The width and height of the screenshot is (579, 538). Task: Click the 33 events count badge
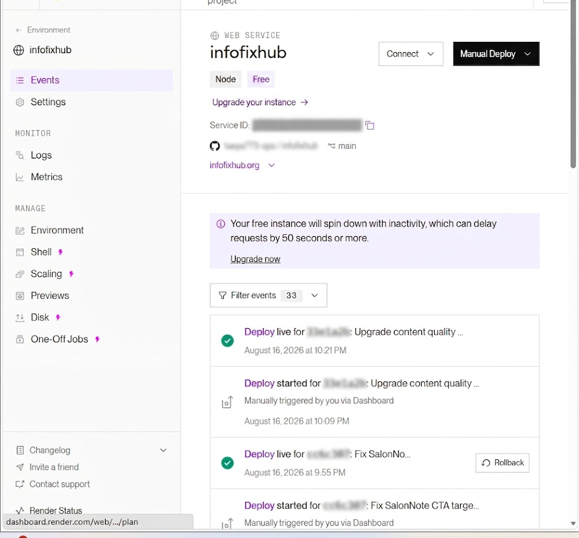291,295
